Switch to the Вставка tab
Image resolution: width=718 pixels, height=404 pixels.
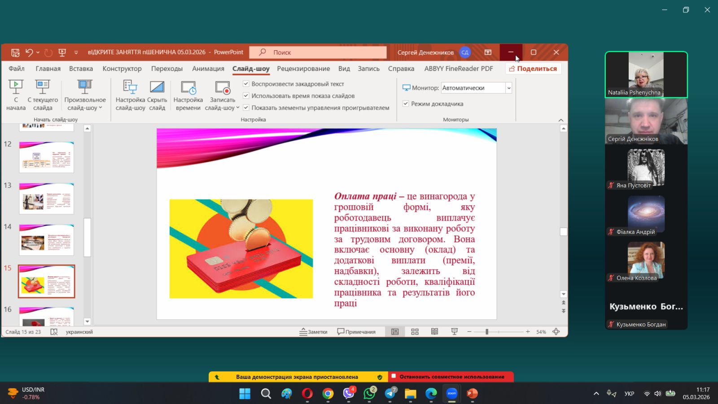(81, 69)
